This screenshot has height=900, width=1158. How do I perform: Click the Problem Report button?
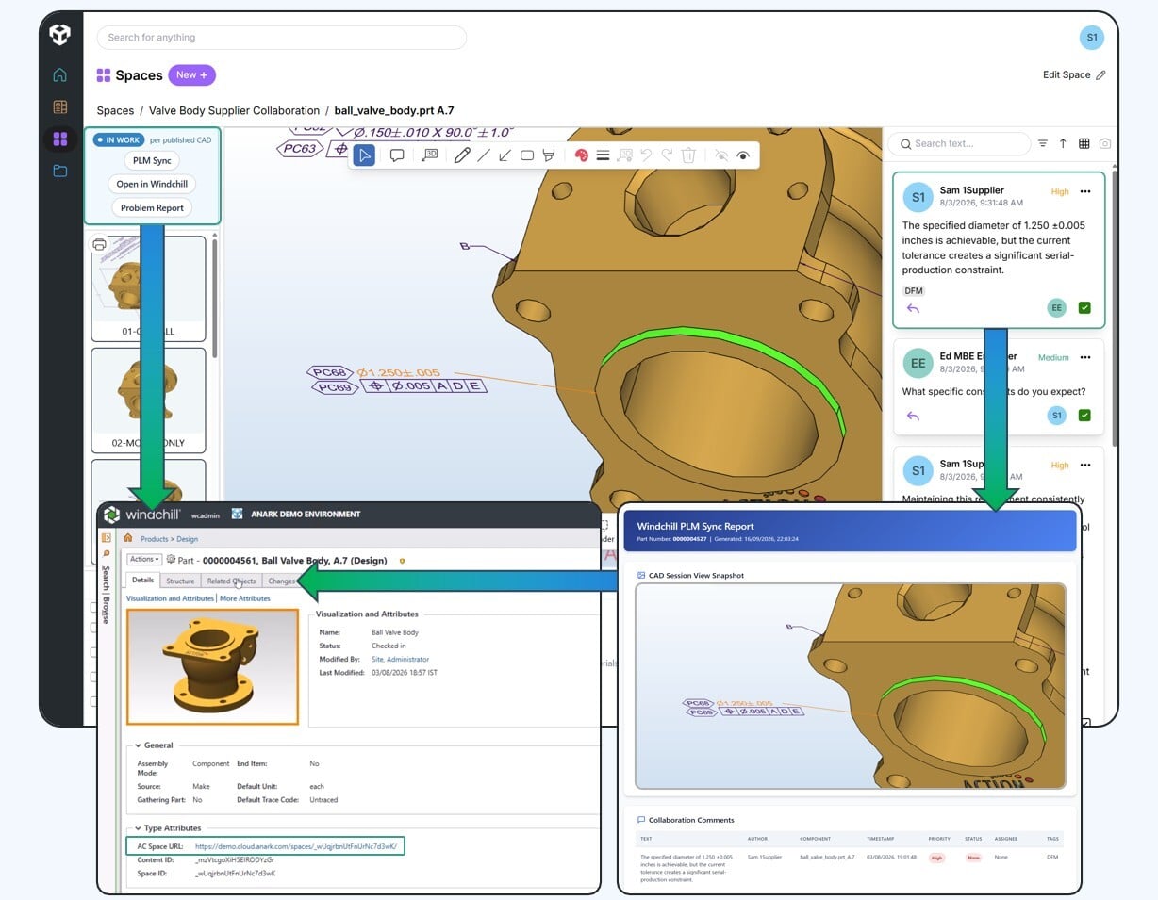(152, 207)
